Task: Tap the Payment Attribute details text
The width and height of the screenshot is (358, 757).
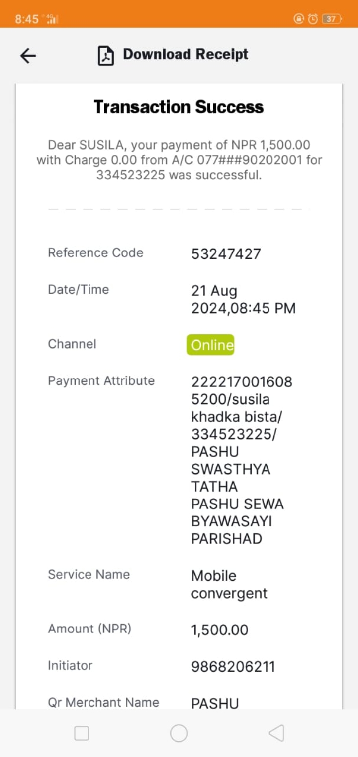Action: (242, 460)
